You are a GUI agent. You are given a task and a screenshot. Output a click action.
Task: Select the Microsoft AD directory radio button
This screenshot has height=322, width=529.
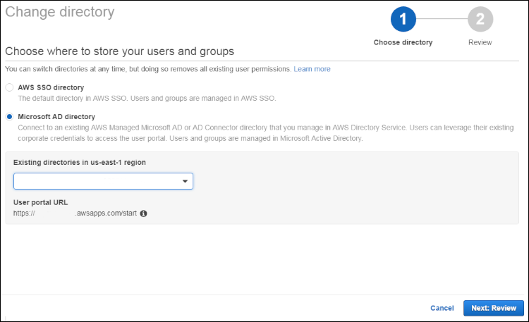point(9,117)
